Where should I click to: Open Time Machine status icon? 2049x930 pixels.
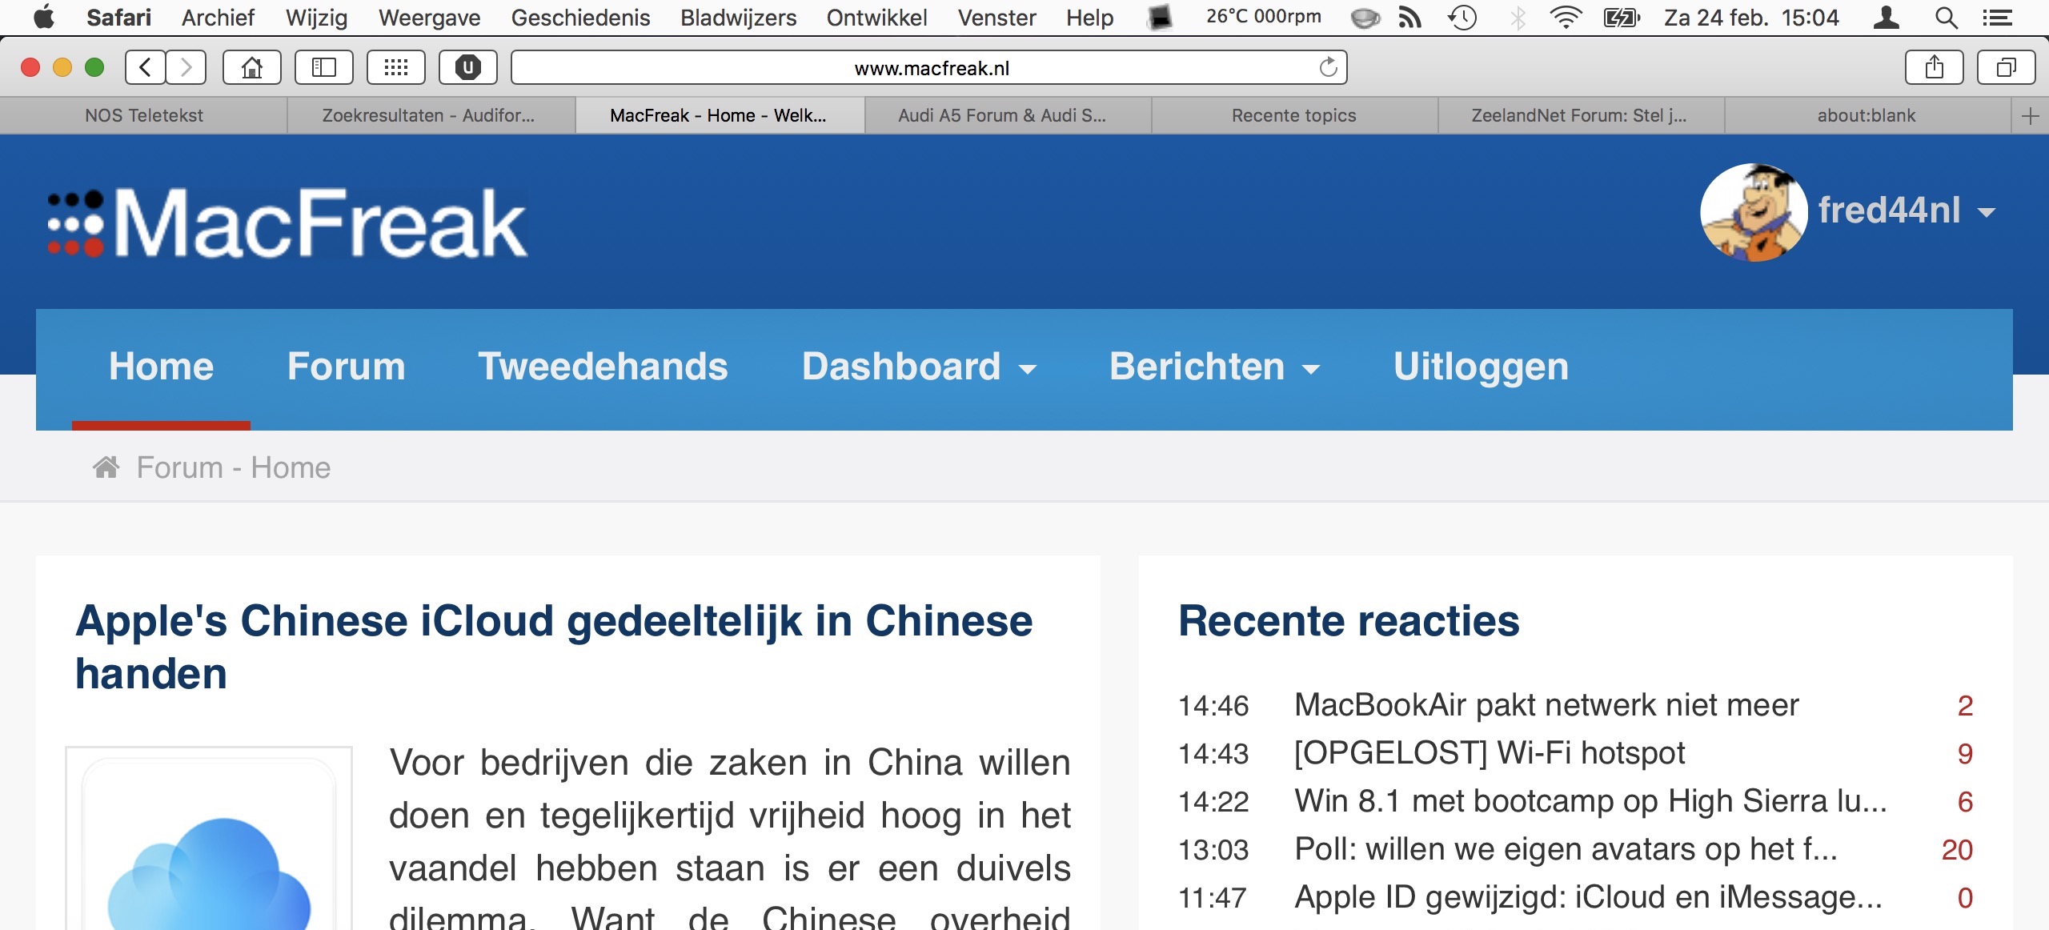point(1463,18)
